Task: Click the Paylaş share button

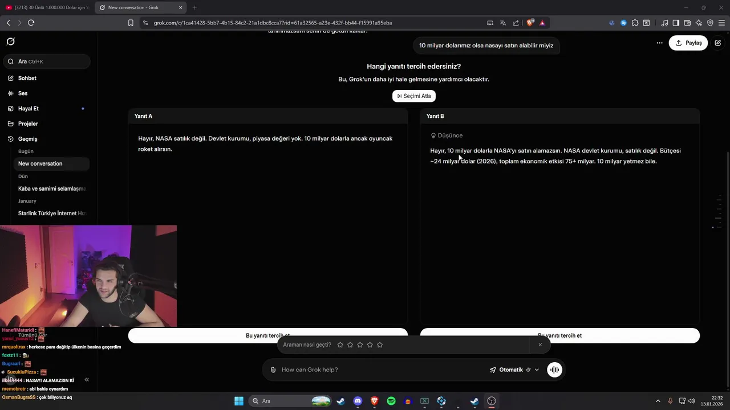Action: 688,43
